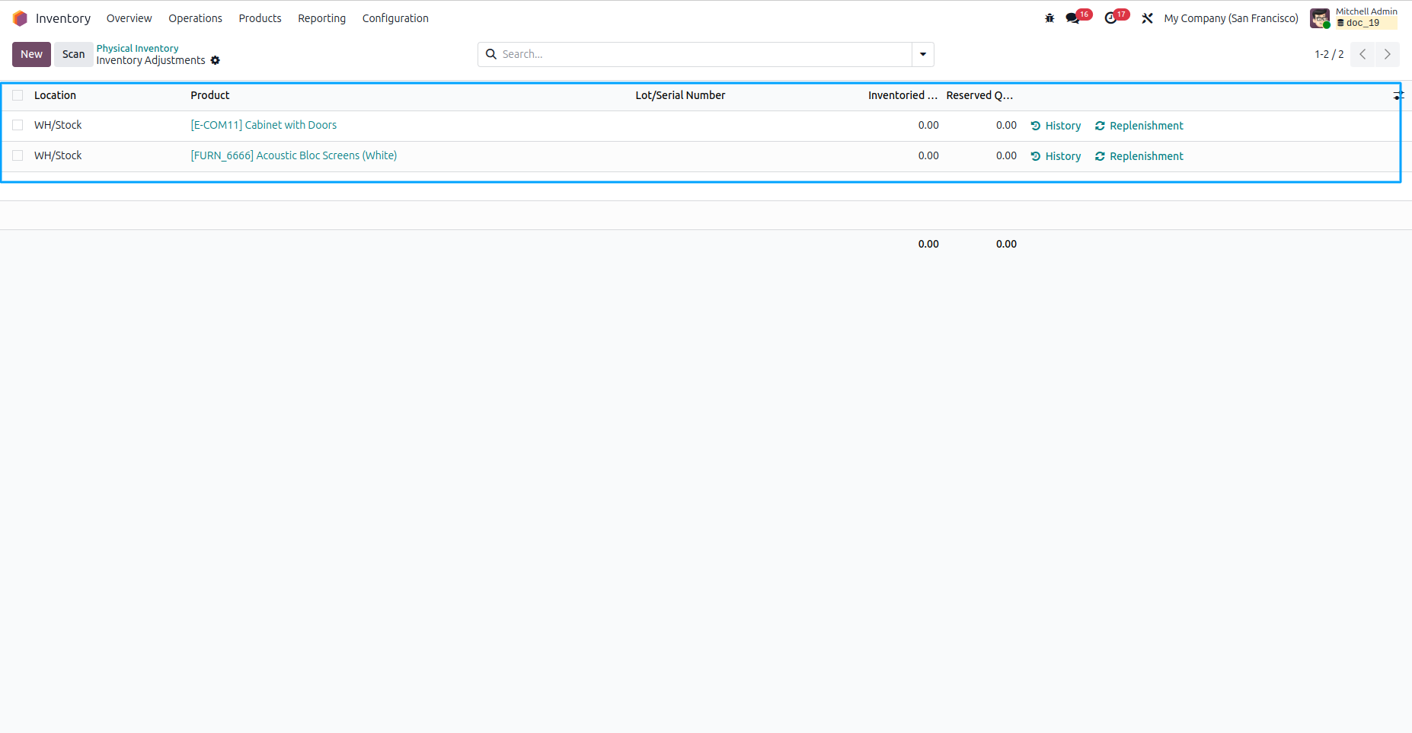The width and height of the screenshot is (1412, 733).
Task: Open the debug bug icon menu
Action: tap(1049, 18)
